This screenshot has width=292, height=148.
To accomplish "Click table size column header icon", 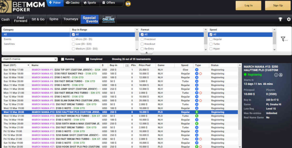I will pyautogui.click(x=127, y=65).
